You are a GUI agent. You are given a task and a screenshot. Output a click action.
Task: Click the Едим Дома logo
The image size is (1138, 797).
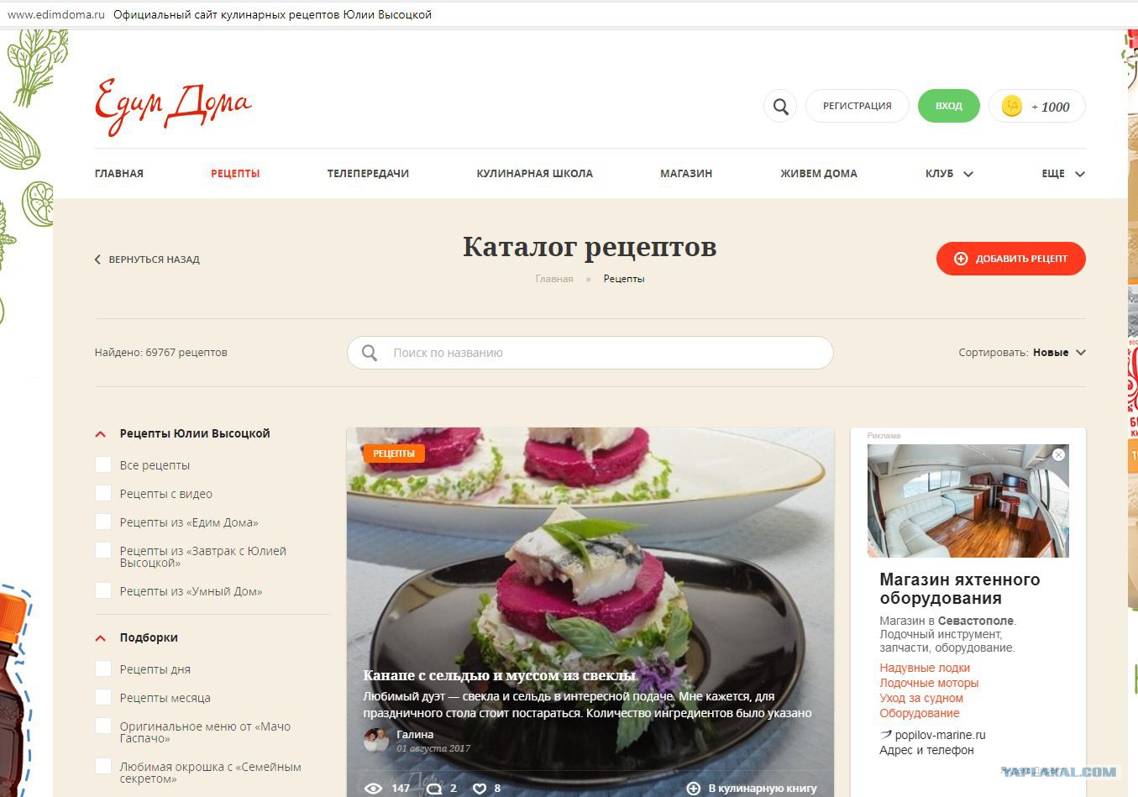coord(173,106)
